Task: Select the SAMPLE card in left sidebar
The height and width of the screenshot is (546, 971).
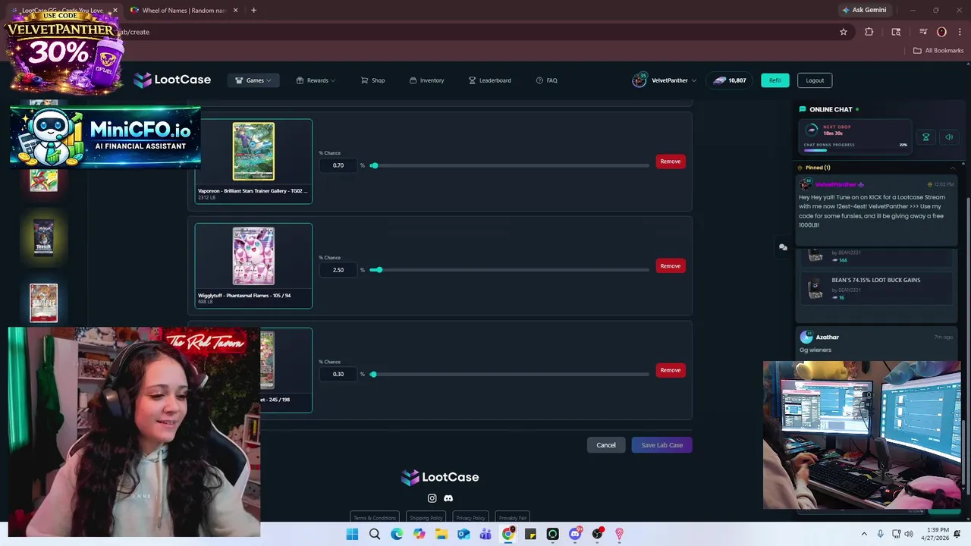Action: 43,303
